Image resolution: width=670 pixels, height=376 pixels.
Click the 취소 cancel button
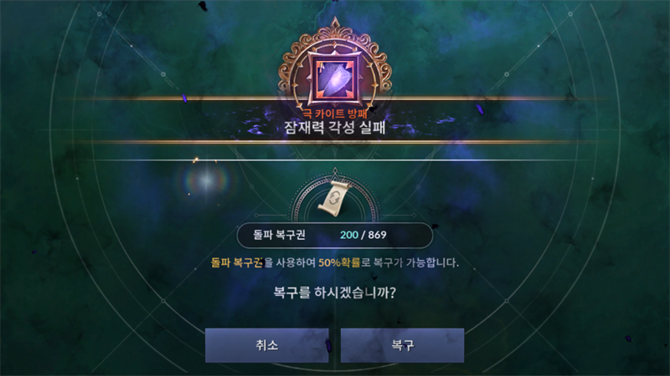click(266, 345)
